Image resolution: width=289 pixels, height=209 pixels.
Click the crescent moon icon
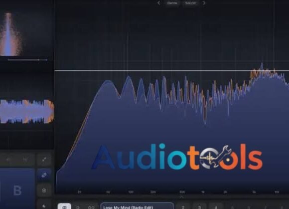click(44, 206)
